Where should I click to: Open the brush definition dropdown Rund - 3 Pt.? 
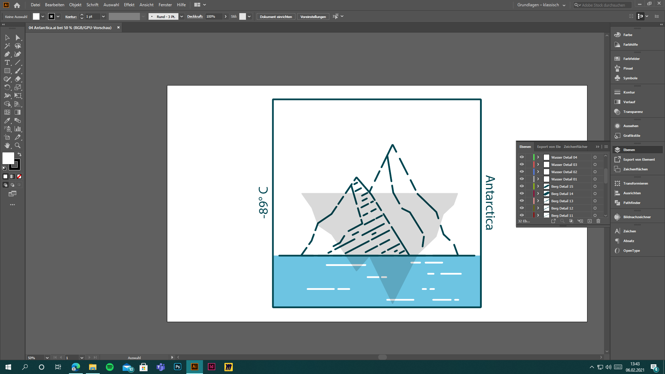[x=181, y=17]
